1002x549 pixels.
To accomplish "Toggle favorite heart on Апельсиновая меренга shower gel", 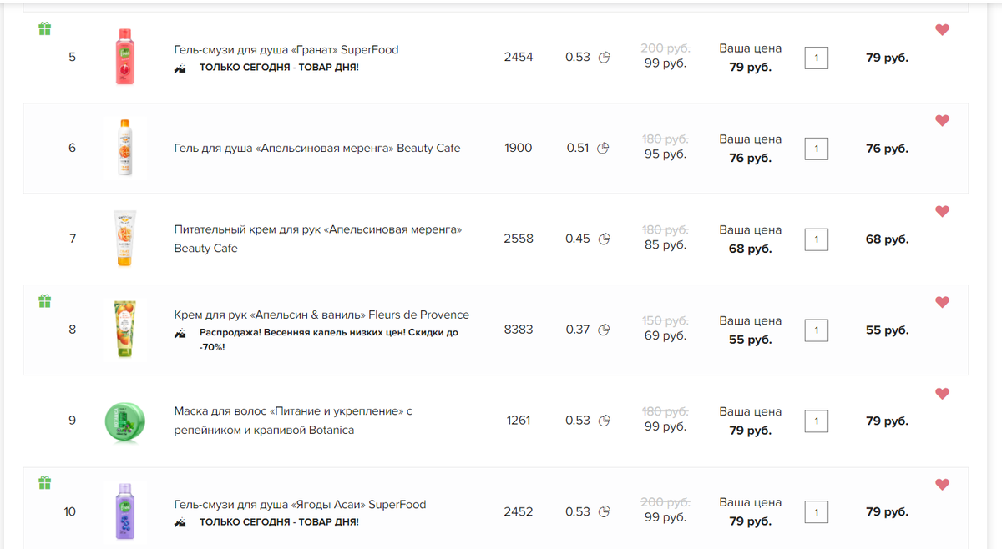I will pyautogui.click(x=942, y=121).
